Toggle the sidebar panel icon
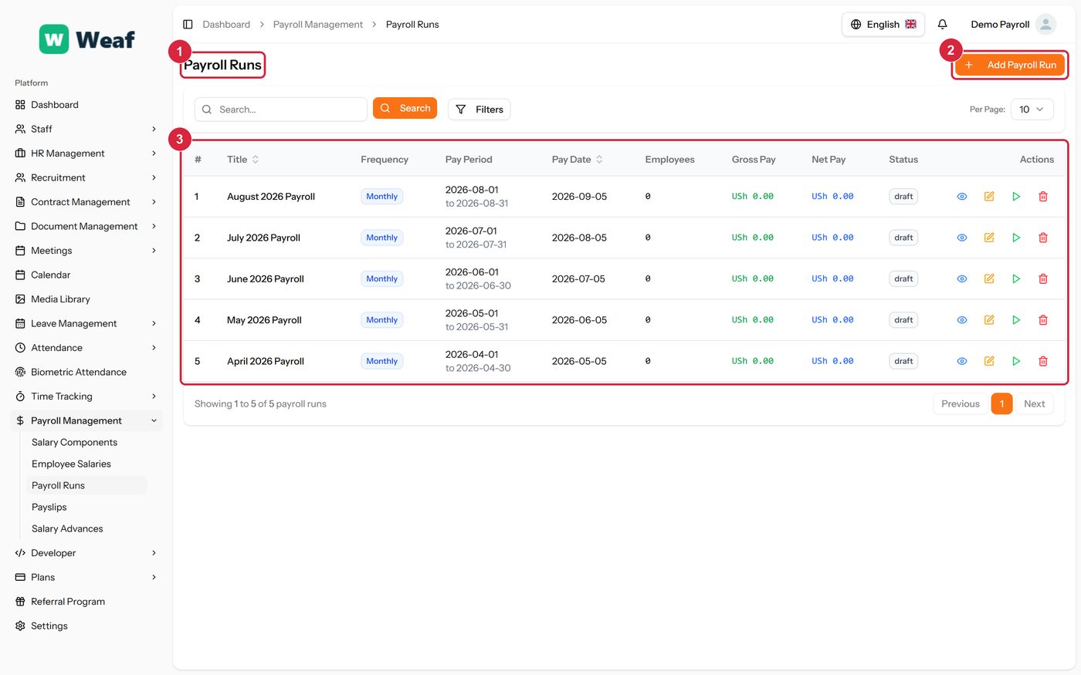 pos(188,25)
